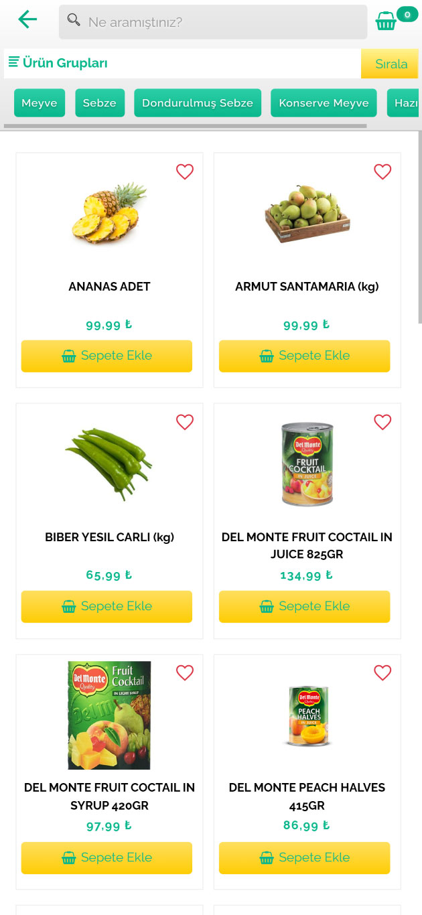Favorite Del Monte Peach Halves 415GR
422x915 pixels.
(x=382, y=673)
